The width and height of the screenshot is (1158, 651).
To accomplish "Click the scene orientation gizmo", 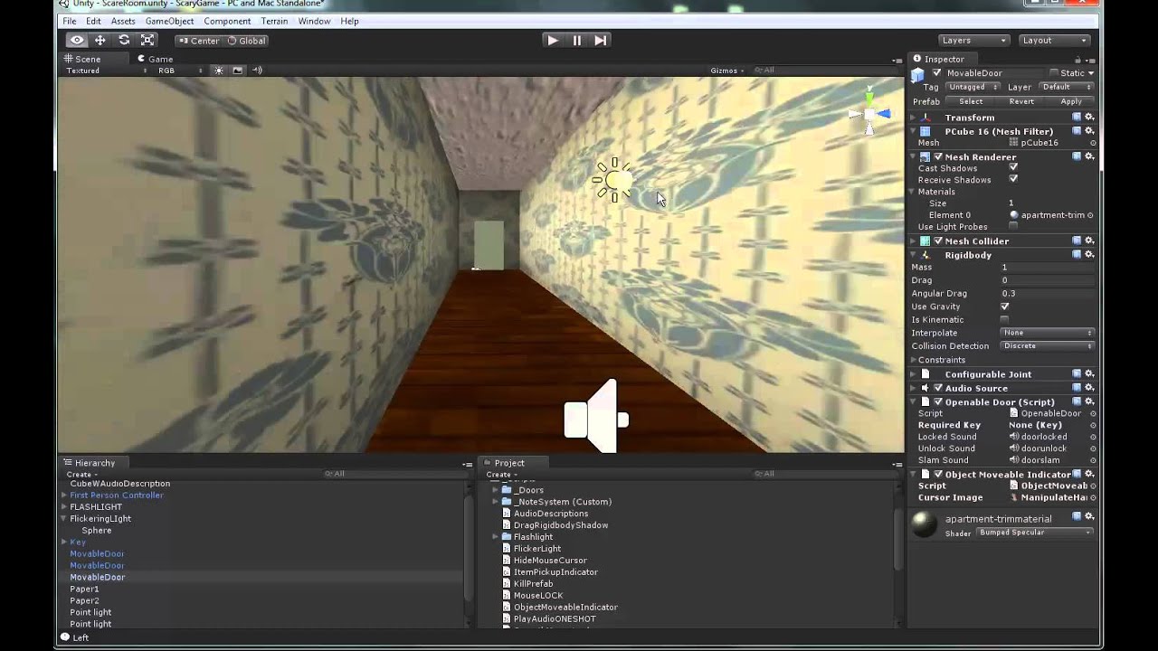I will tap(869, 113).
